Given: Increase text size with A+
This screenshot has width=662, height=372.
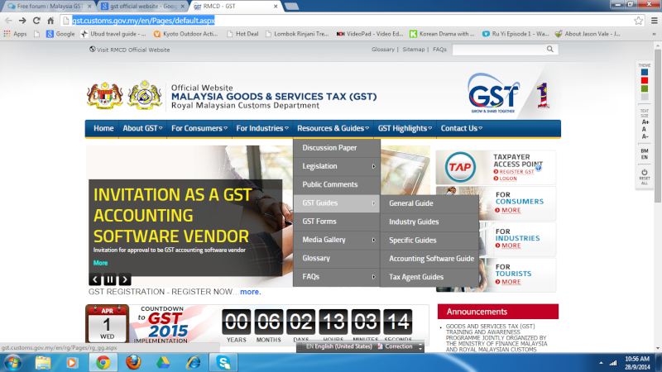Looking at the screenshot, I should 645,122.
